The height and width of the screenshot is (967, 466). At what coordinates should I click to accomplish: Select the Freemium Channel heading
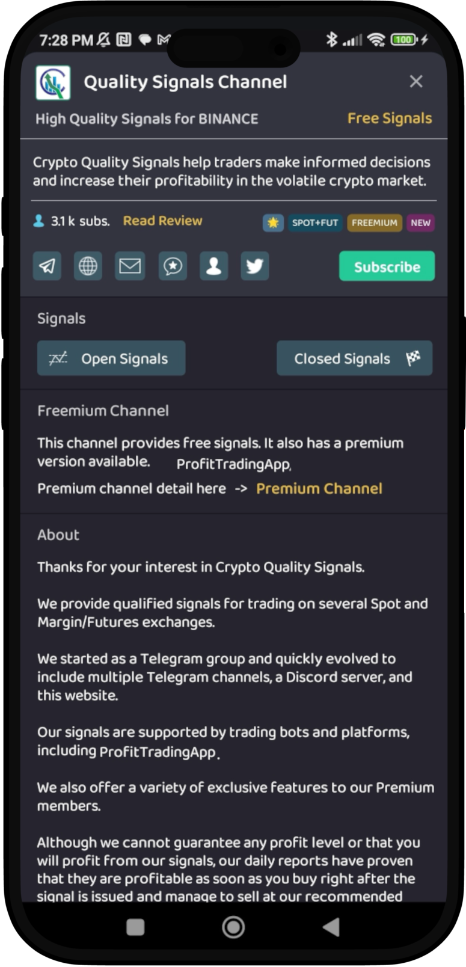click(x=103, y=410)
